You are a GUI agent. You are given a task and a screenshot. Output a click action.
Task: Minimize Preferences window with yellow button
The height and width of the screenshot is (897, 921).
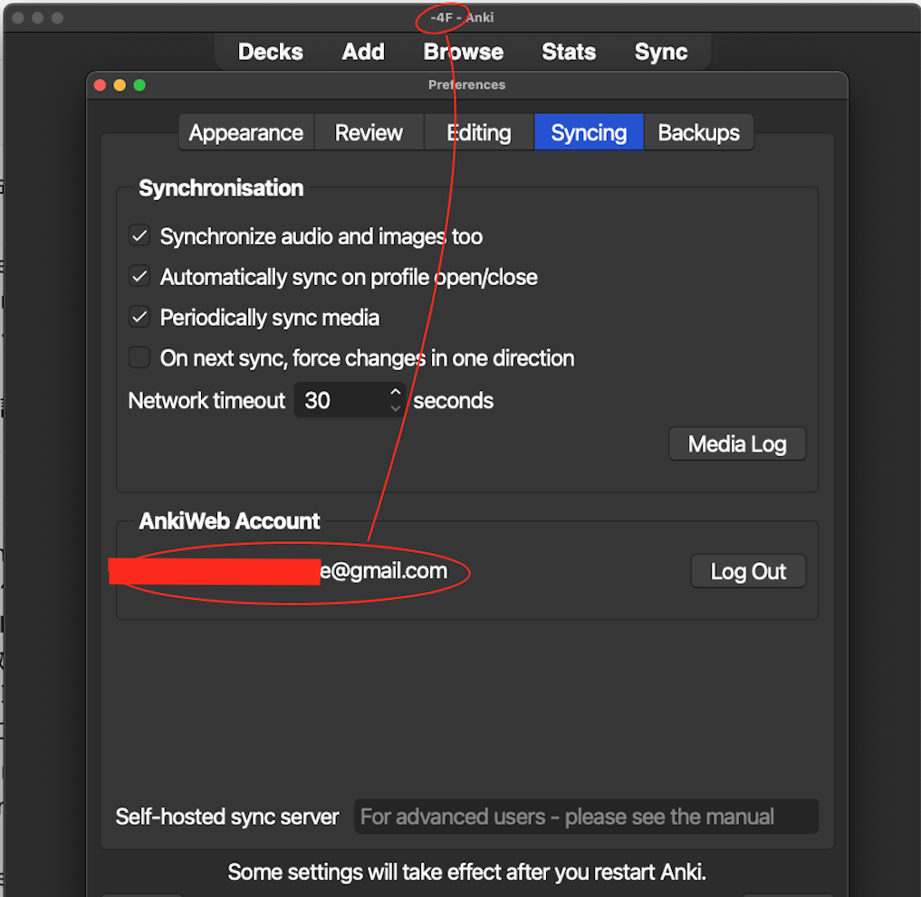pyautogui.click(x=120, y=85)
